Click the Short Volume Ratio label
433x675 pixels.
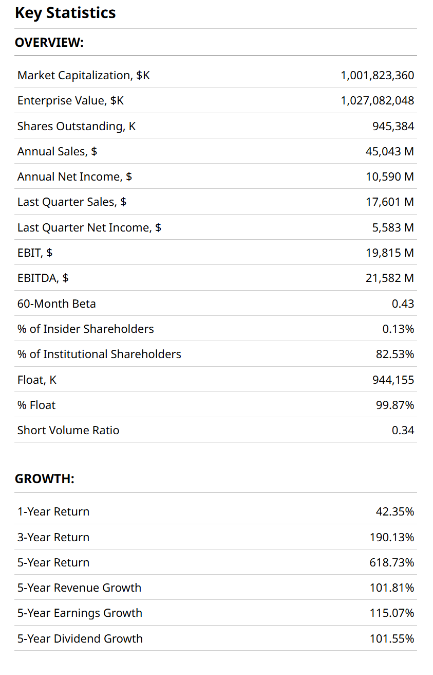coord(68,430)
